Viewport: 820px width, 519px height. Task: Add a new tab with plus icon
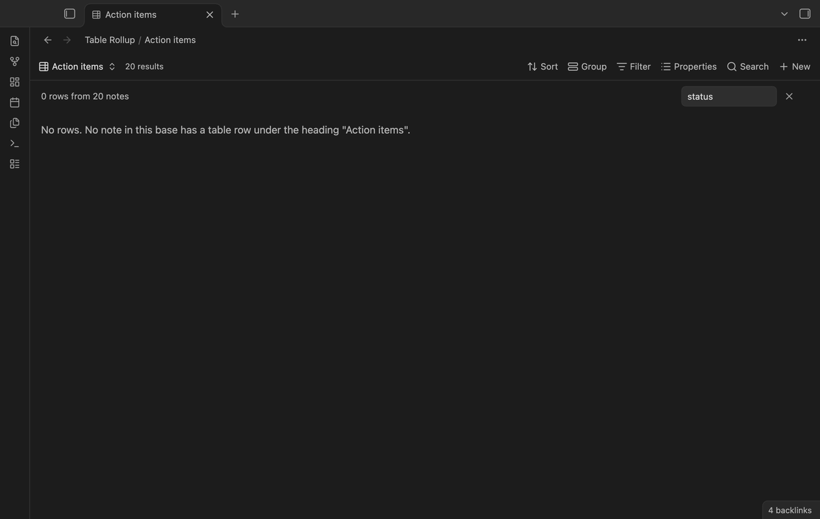[235, 14]
